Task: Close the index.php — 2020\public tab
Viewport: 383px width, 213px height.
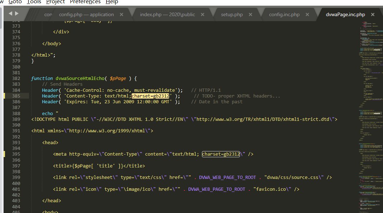Action: [x=202, y=15]
